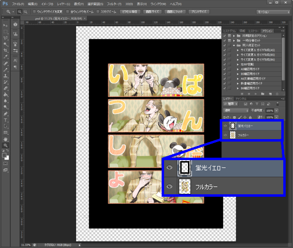This screenshot has height=248, width=293.
Task: Choose zoom-out mode in options bar
Action: (25, 12)
